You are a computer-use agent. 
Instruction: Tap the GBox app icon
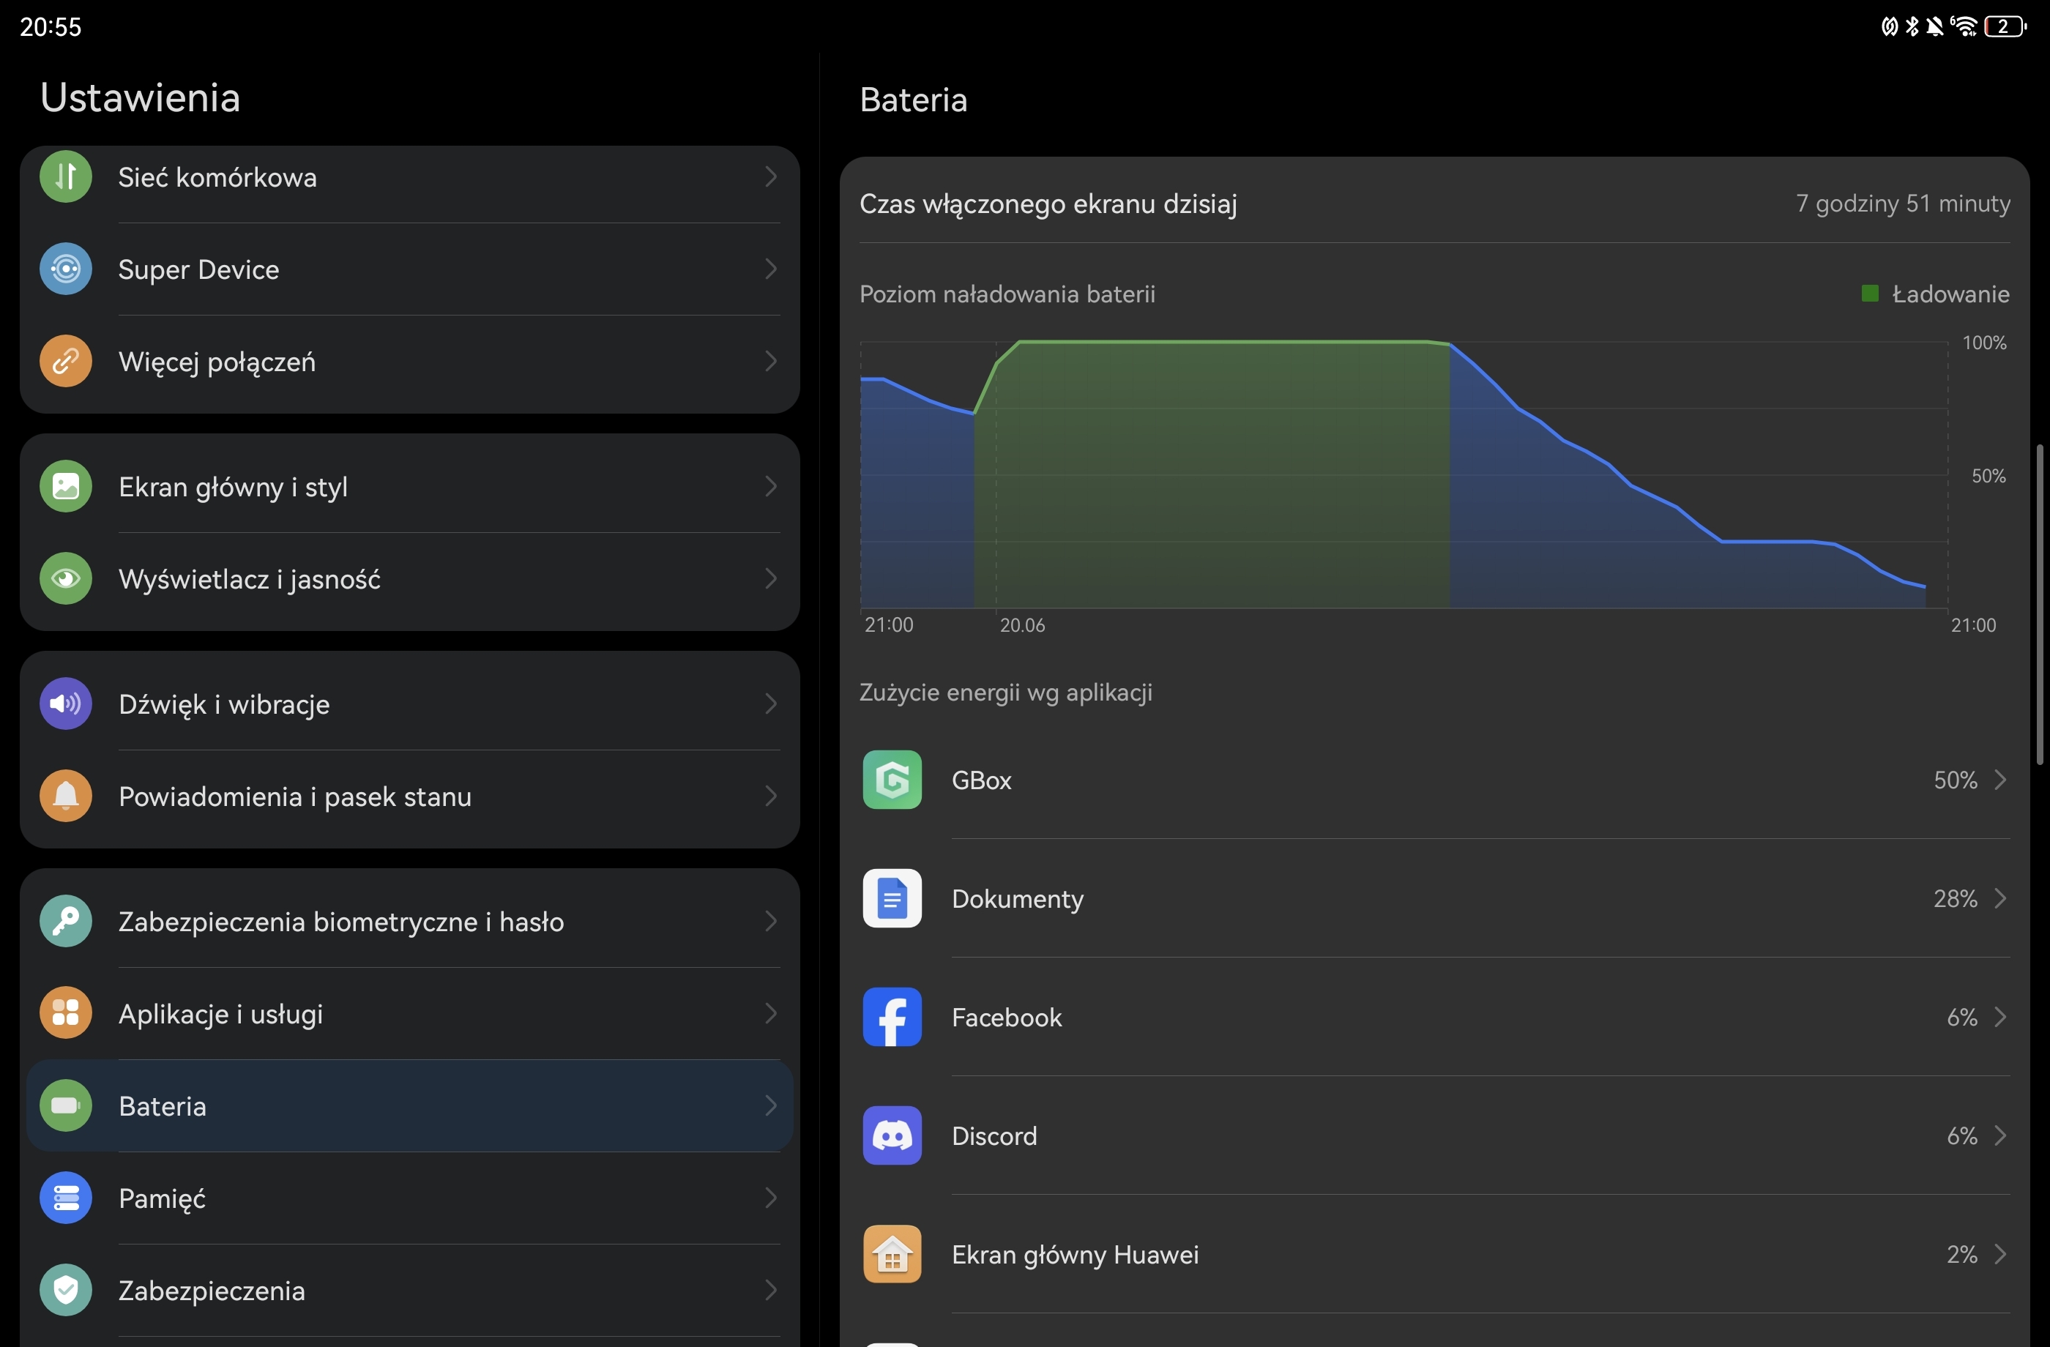coord(892,780)
